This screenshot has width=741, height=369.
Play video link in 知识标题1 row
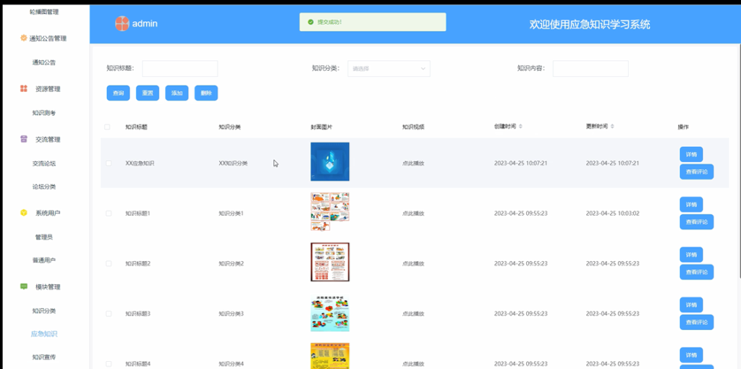coord(413,213)
